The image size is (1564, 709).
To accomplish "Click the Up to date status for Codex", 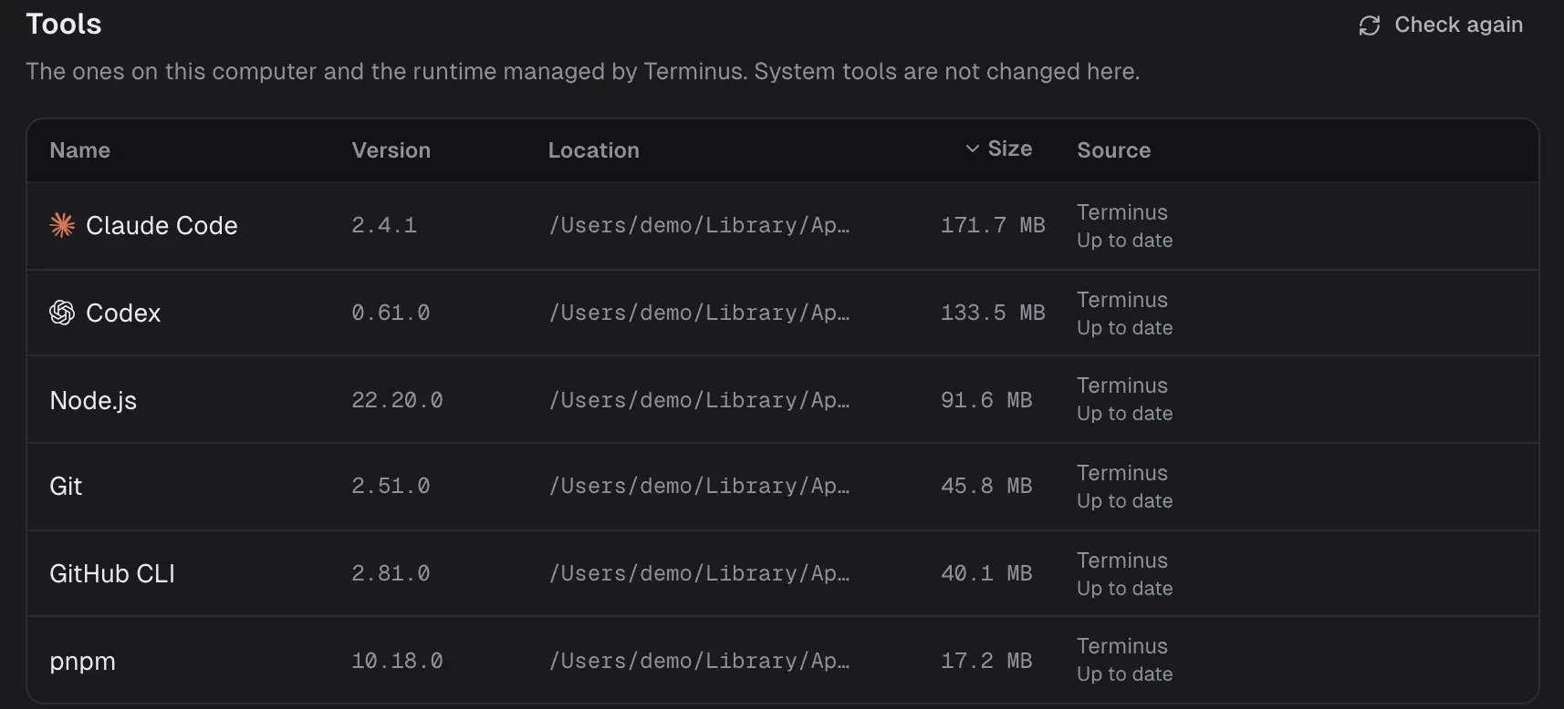I will pos(1125,328).
